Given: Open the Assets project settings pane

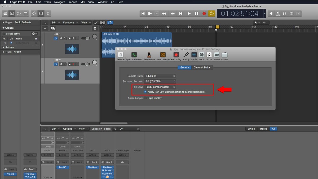Looking at the screenshot, I should point(224,56).
